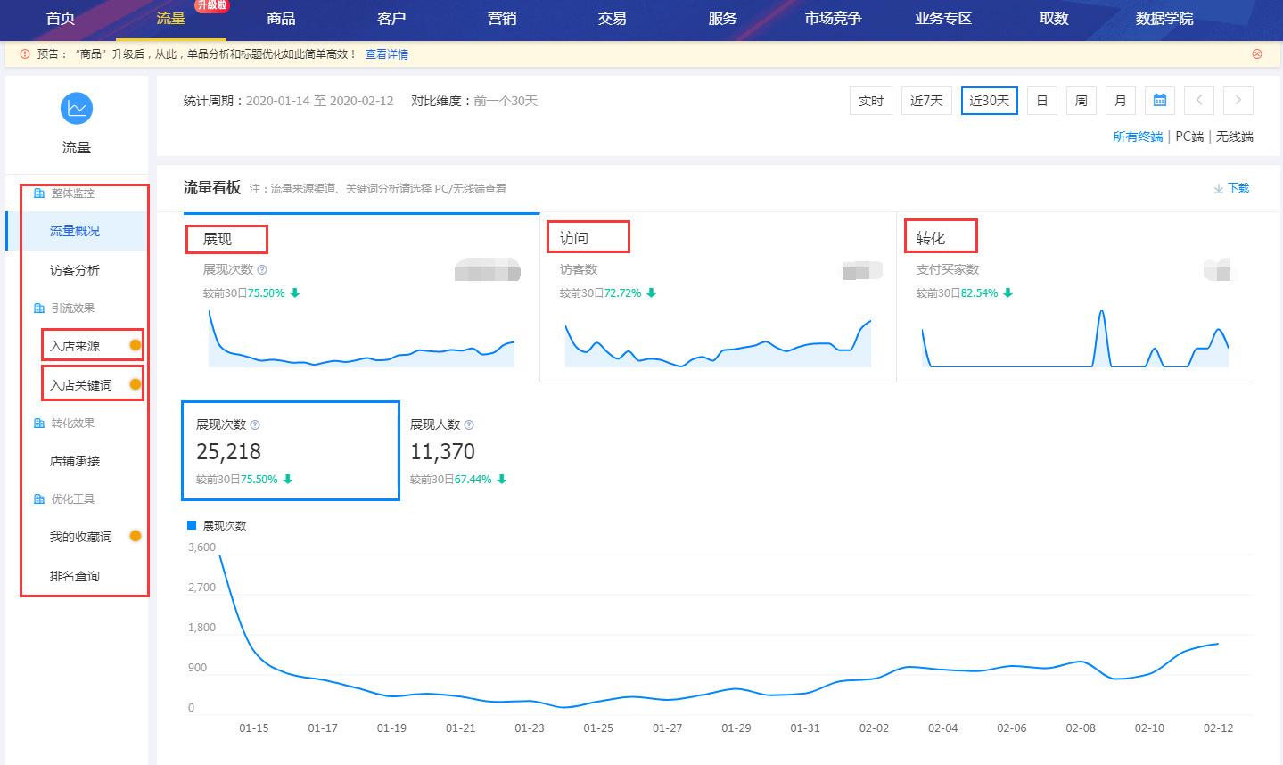
Task: Switch terminal filter to 所有终端
Action: (x=1138, y=136)
